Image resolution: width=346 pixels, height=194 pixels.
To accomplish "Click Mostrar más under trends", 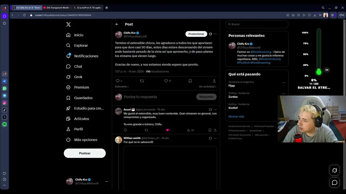I will point(236,116).
